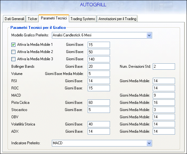Disable Attiva la Media Mobile 1 checkbox
187x154 pixels.
tap(13, 45)
